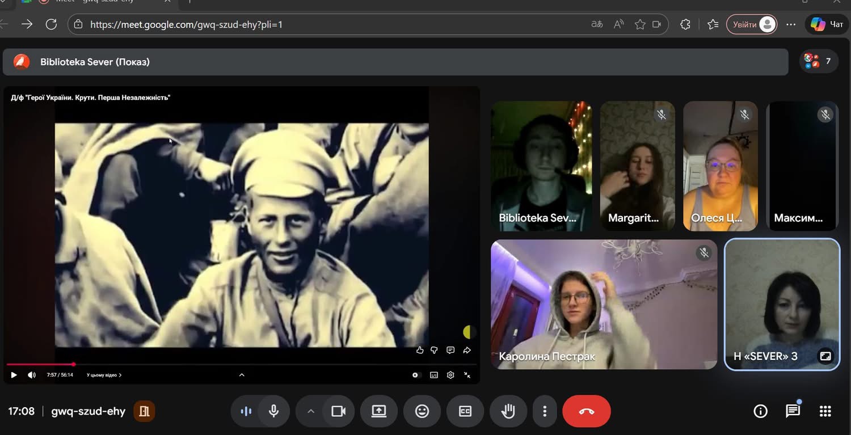
Task: Show the 7 participants list
Action: point(819,61)
